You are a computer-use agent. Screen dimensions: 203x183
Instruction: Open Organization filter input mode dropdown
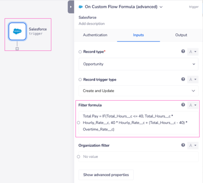pos(193,146)
